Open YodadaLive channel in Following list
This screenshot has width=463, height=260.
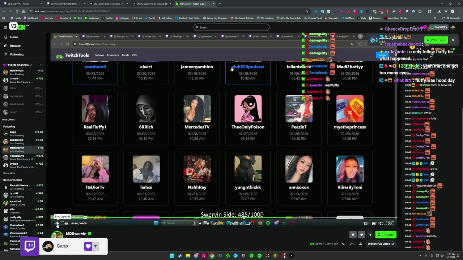tap(22, 157)
